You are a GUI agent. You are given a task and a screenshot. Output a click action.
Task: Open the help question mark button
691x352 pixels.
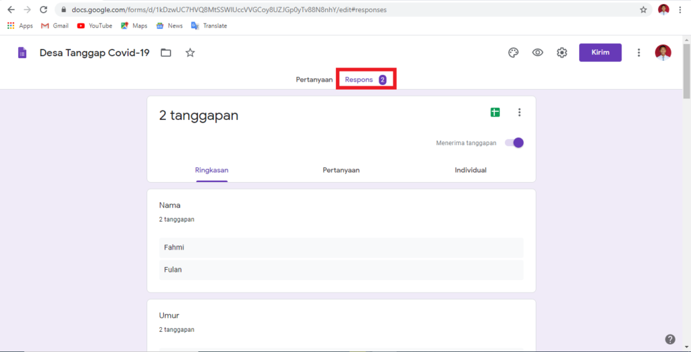pos(670,339)
